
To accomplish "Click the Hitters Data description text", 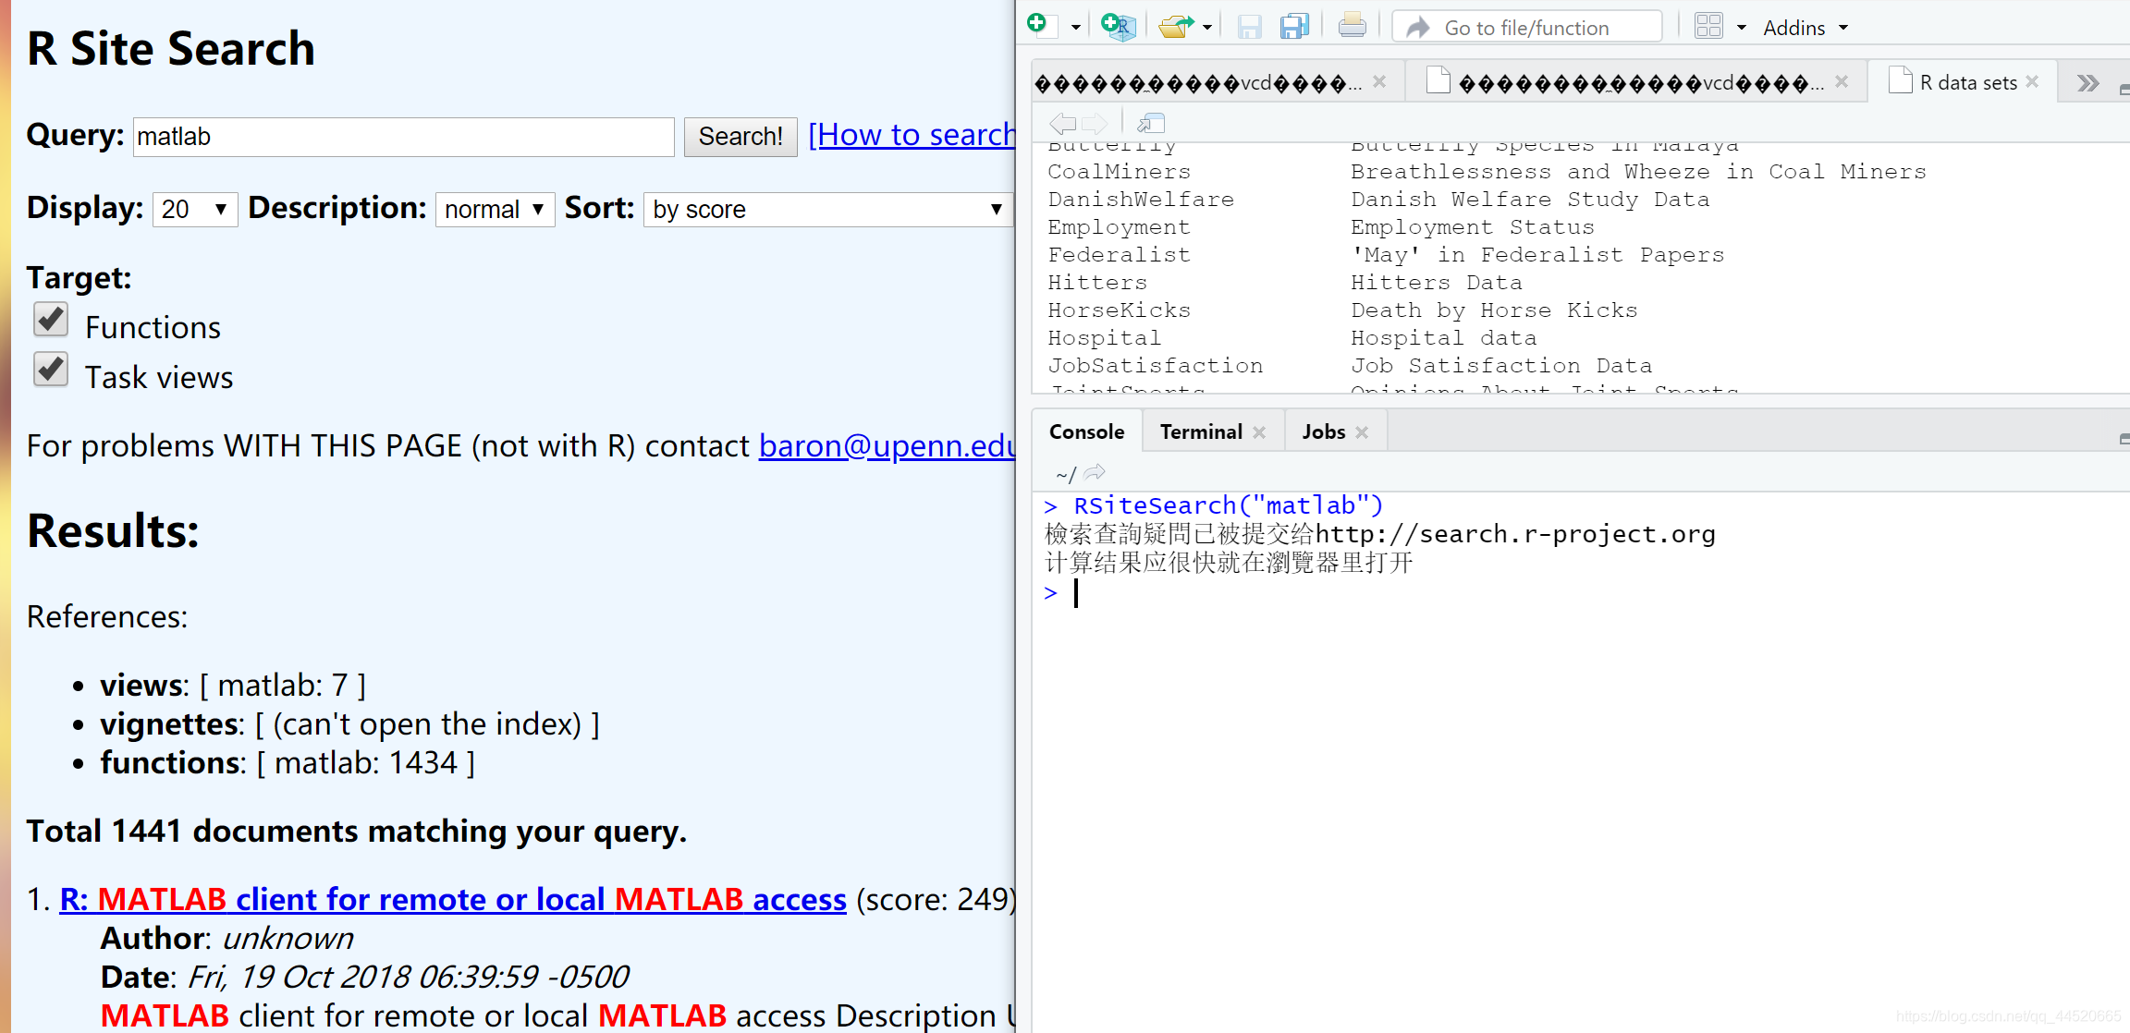I will point(1436,283).
